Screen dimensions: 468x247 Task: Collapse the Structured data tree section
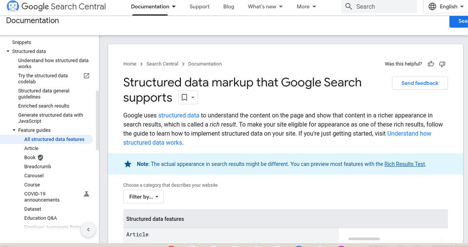(x=8, y=51)
